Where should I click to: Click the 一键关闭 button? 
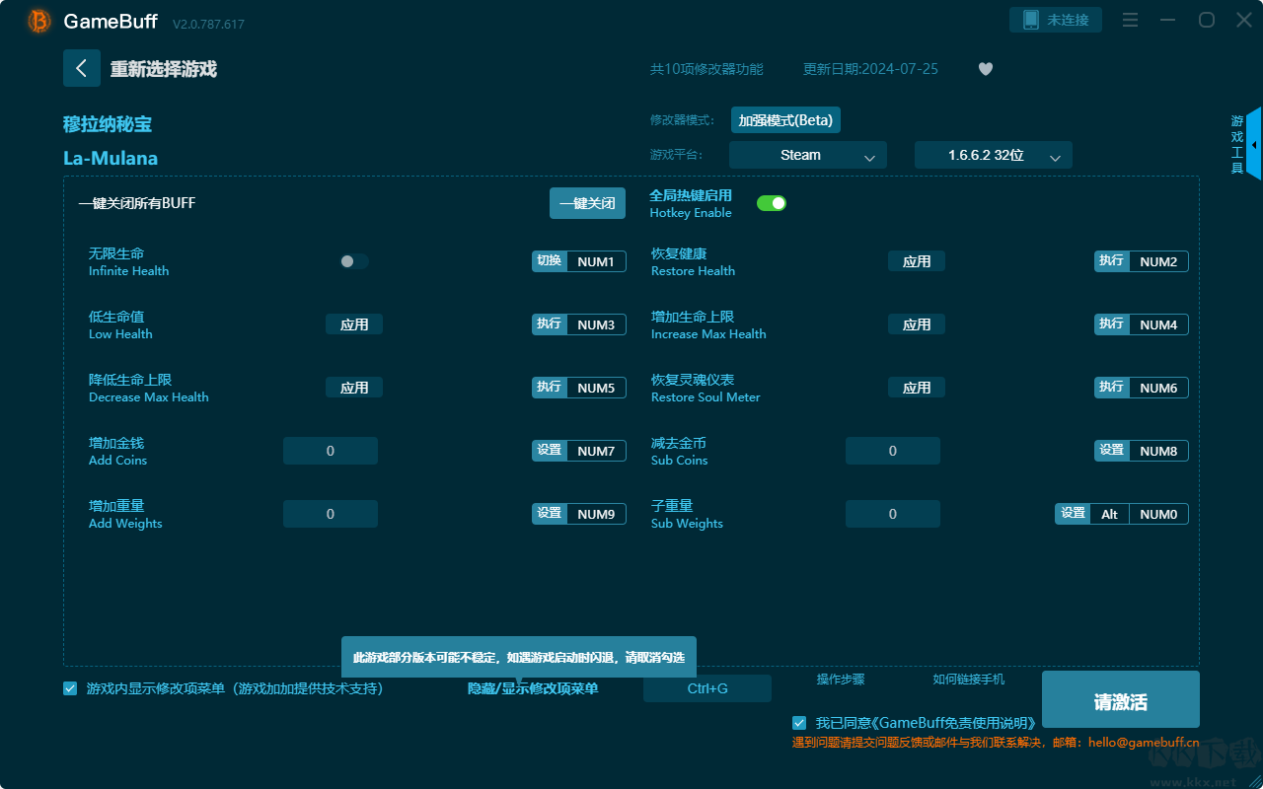(x=587, y=203)
